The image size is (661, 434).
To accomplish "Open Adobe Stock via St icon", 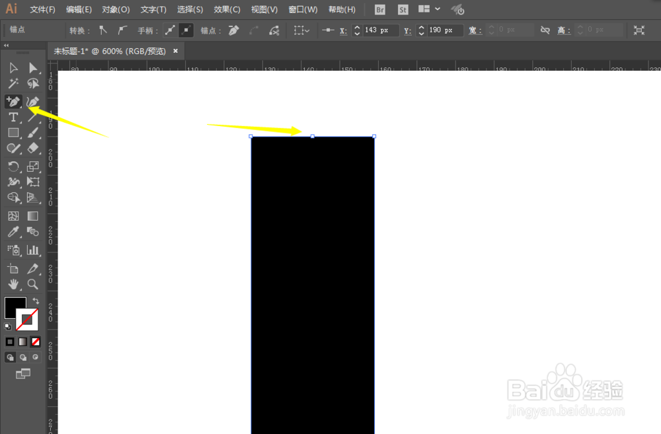I will [x=403, y=9].
